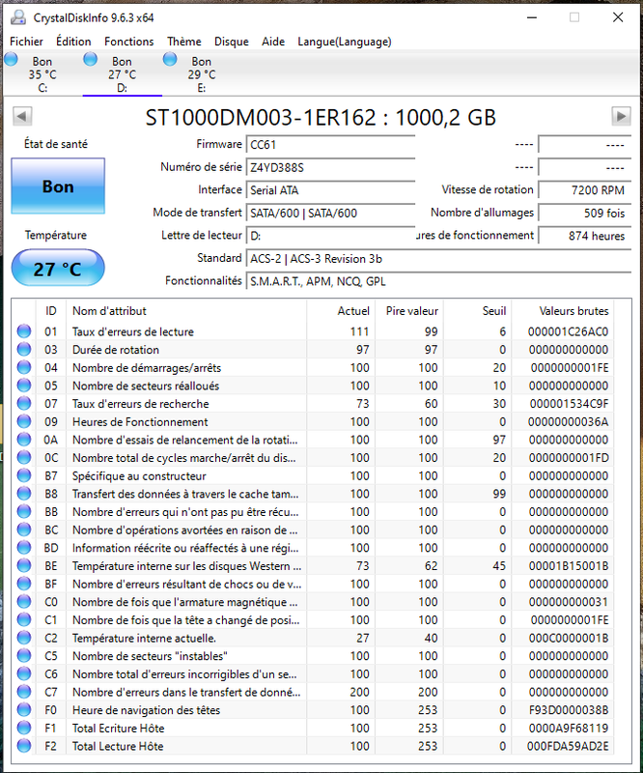Select the 'Total Ecriture Hôte' row
The height and width of the screenshot is (773, 643).
314,728
